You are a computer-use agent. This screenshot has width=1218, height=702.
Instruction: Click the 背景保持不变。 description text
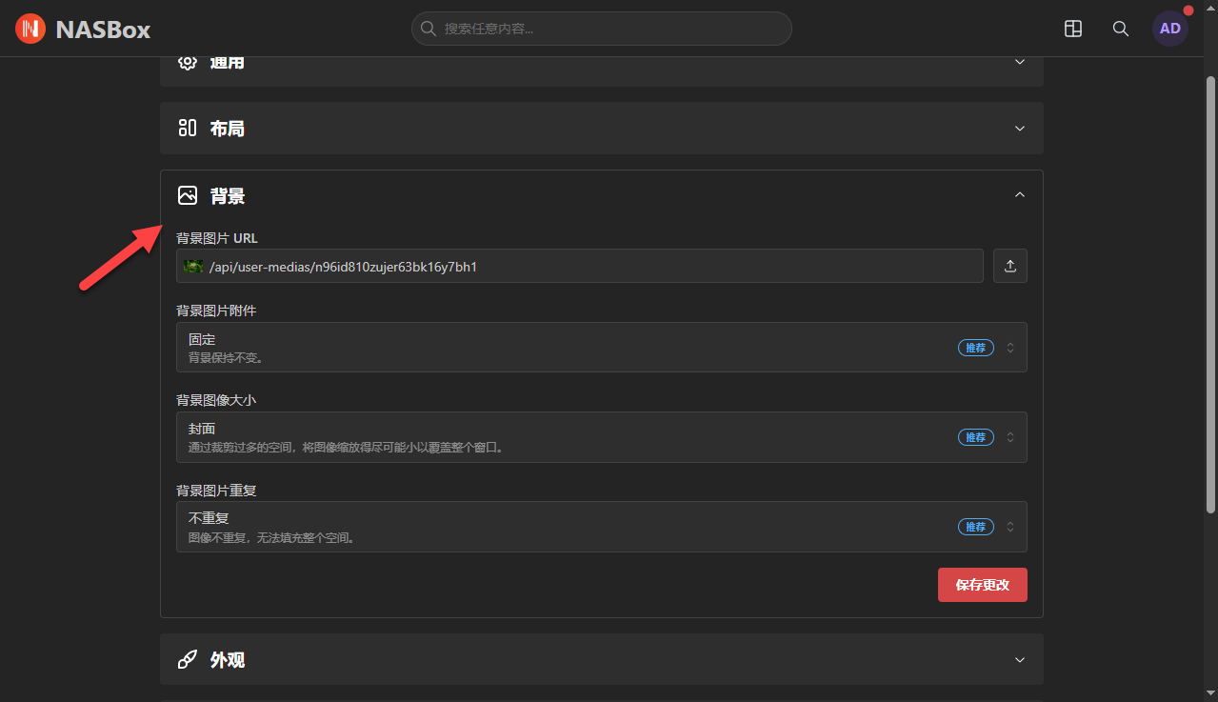click(x=226, y=358)
